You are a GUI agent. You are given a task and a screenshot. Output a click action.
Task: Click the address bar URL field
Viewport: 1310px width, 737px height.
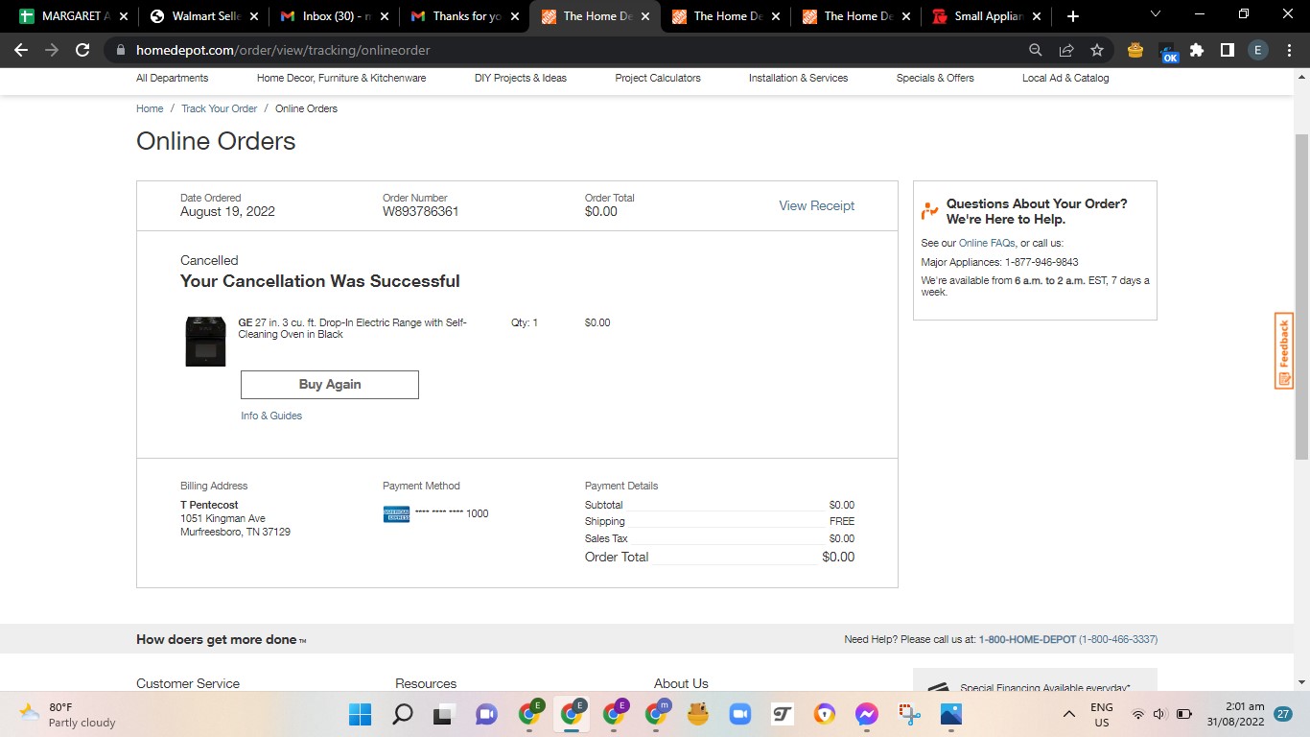pyautogui.click(x=575, y=50)
